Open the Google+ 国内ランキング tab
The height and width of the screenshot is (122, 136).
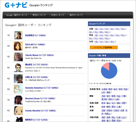pos(16,15)
